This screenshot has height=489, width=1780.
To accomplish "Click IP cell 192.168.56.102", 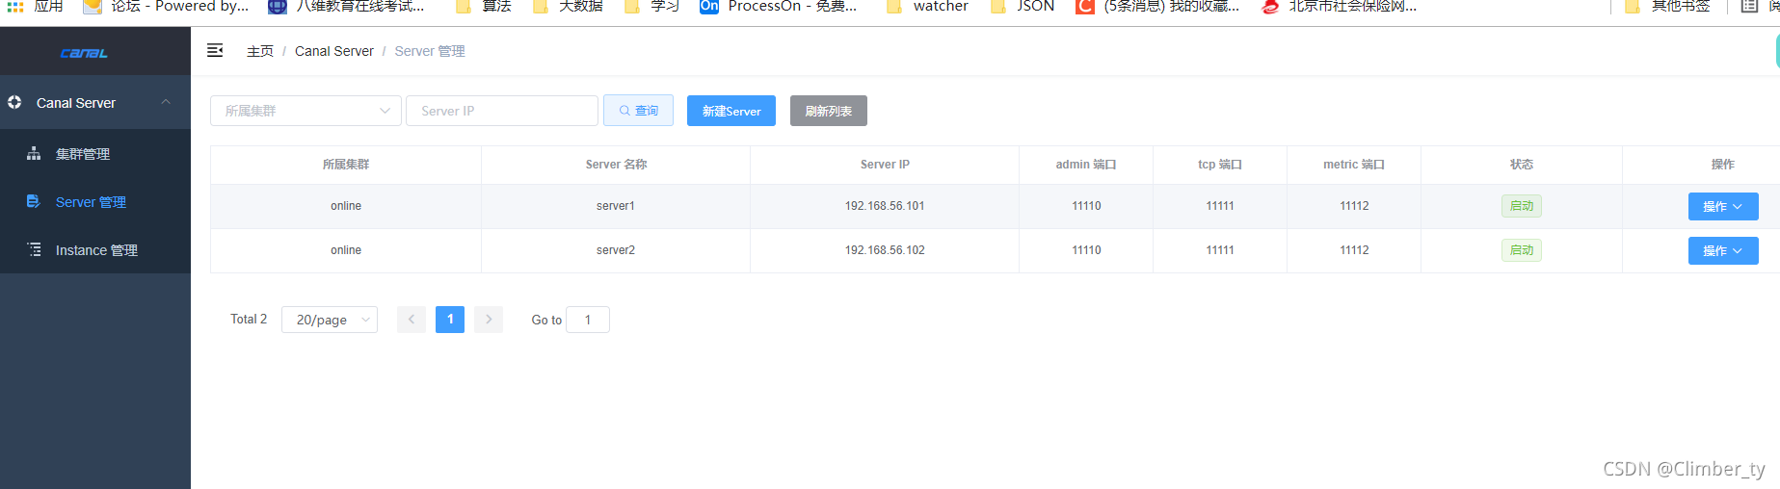I will (885, 250).
